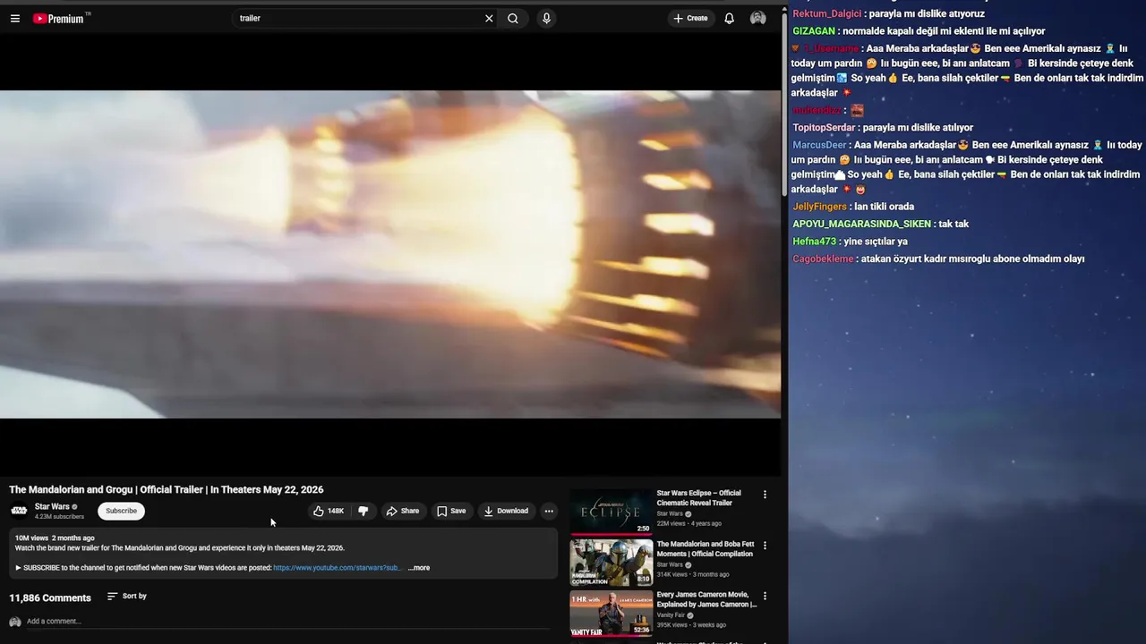
Task: Open Every James Cameron Movie title
Action: [x=706, y=599]
